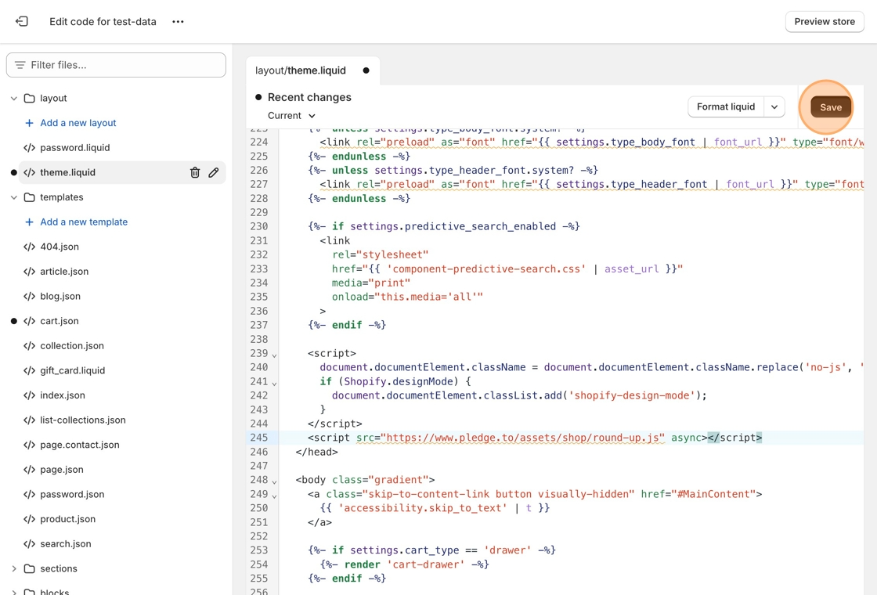This screenshot has width=877, height=595.
Task: Collapse the layout folder chevron
Action: 14,98
